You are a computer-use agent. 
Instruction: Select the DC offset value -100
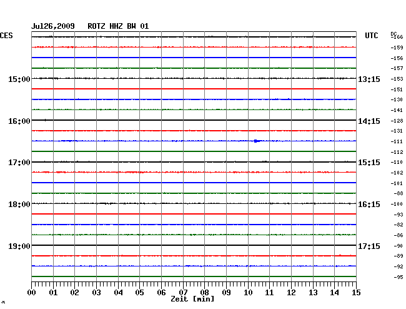[397, 205]
